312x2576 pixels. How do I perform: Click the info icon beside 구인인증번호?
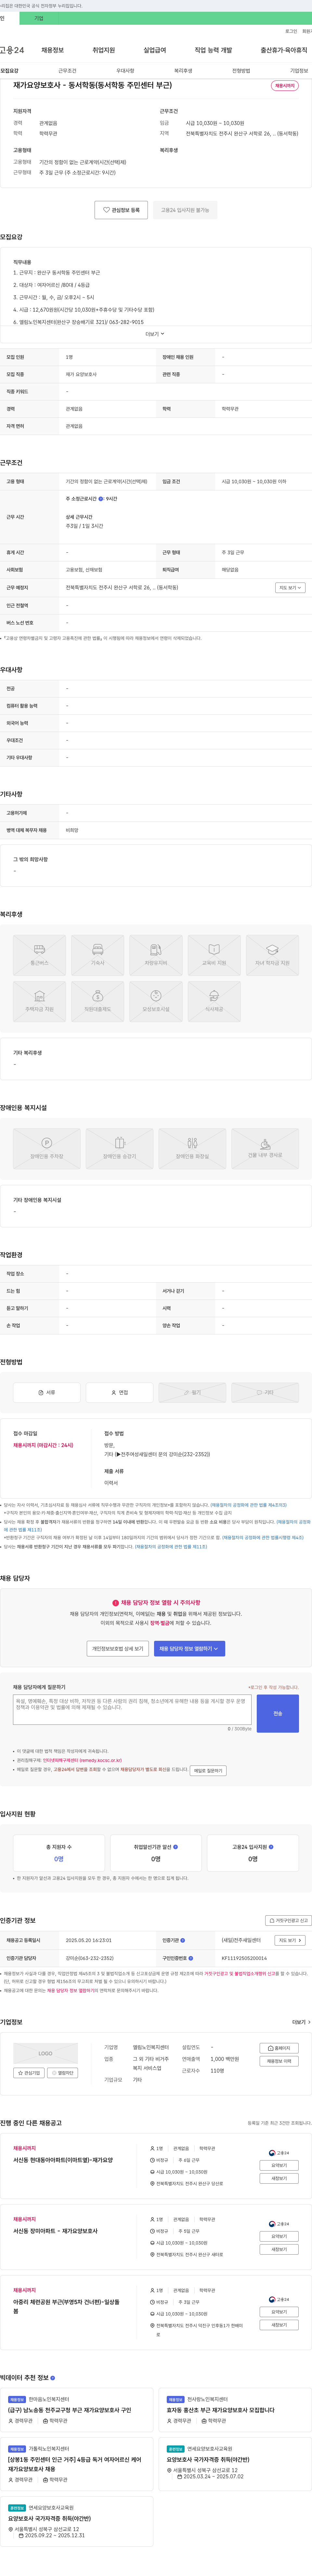[x=190, y=1958]
